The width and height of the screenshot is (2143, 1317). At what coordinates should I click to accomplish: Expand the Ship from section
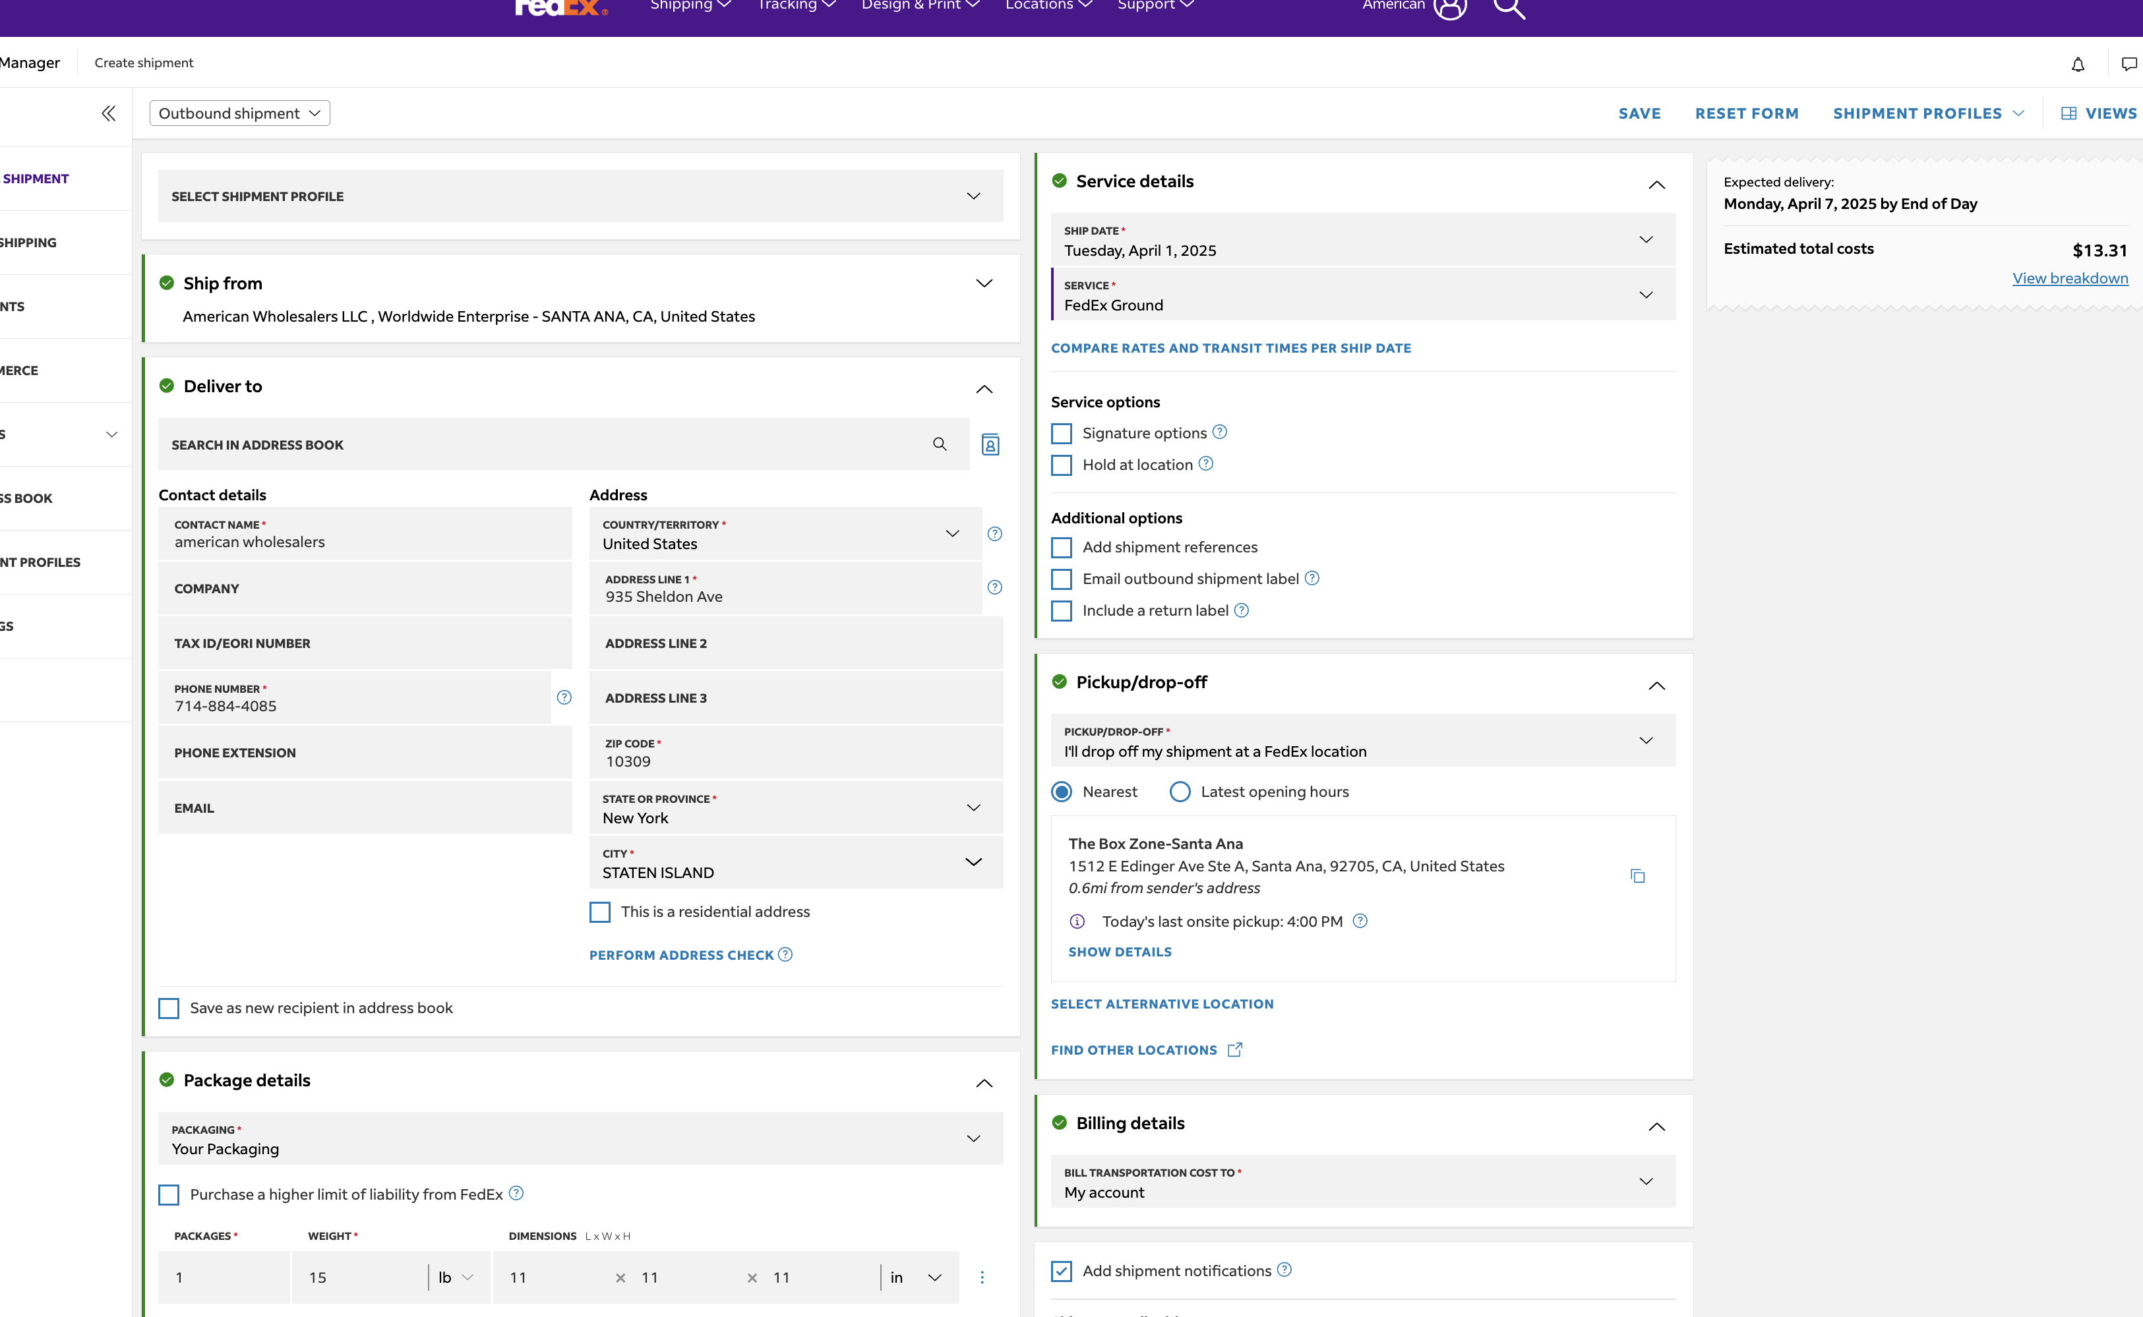[984, 283]
